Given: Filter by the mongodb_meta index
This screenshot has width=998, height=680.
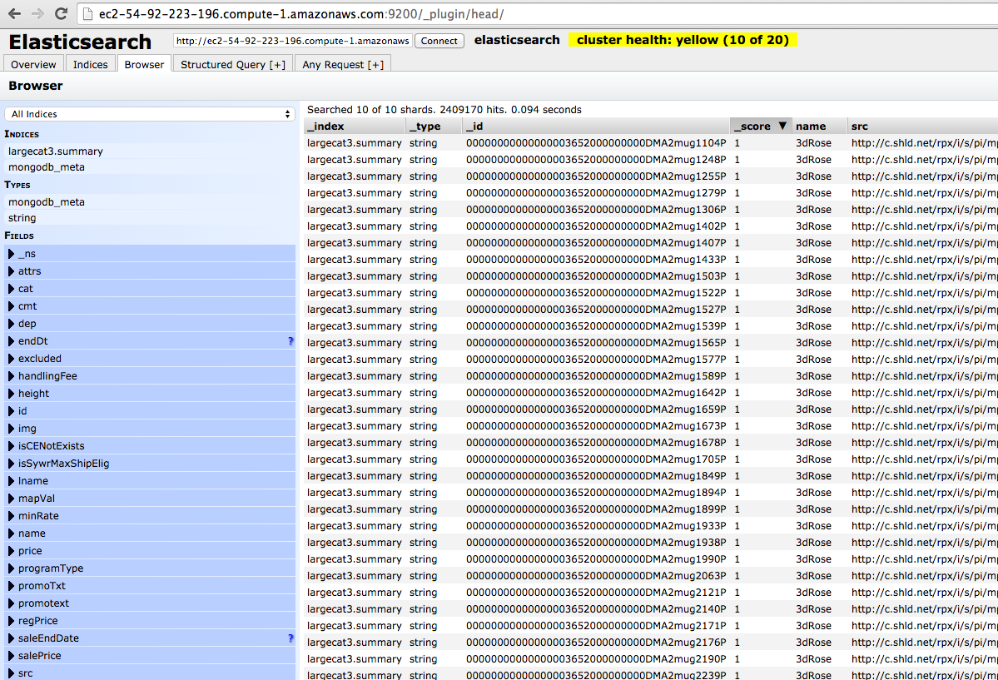Looking at the screenshot, I should (x=150, y=167).
